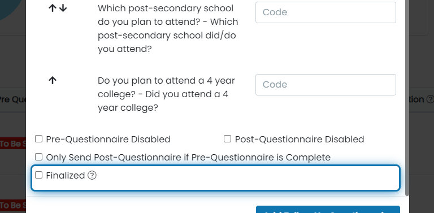
Task: Click the Pre-Questionnaire Disabled label text
Action: [x=108, y=139]
